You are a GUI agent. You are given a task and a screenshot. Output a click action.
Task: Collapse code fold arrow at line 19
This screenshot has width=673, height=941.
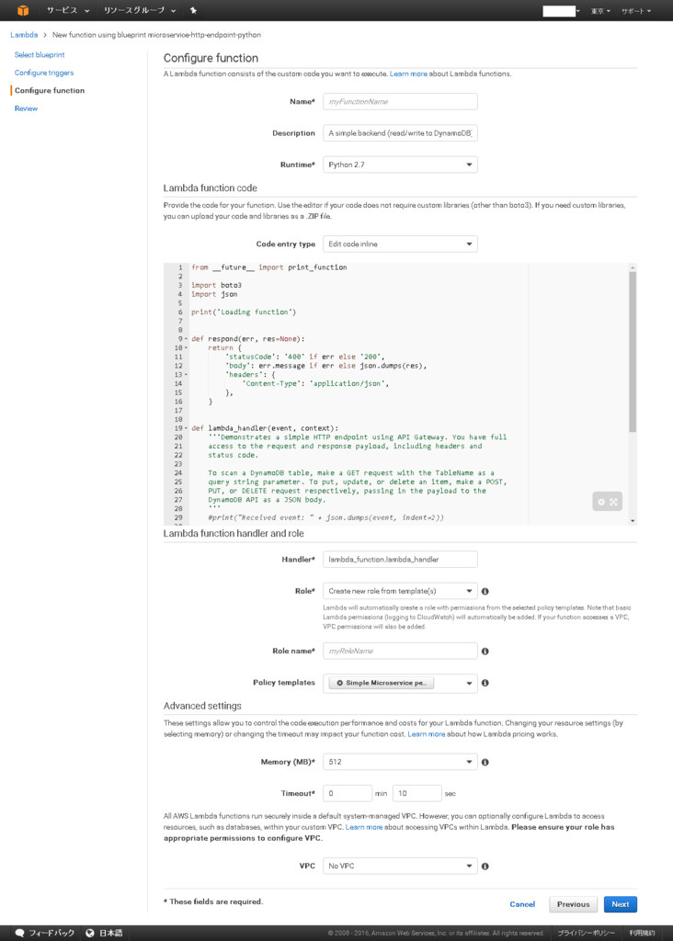[186, 428]
